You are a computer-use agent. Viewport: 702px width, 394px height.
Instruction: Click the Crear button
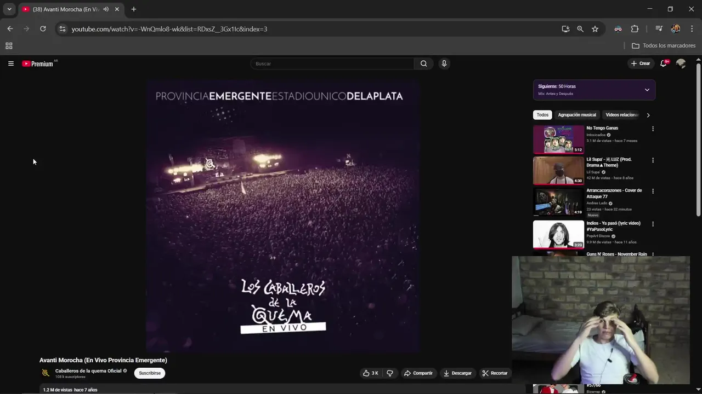click(641, 63)
